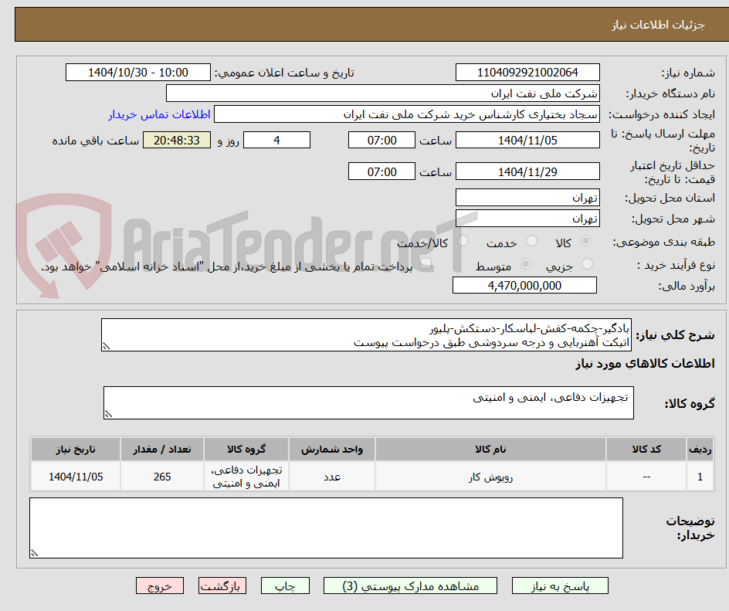Click the گروه کالا text area

(368, 402)
